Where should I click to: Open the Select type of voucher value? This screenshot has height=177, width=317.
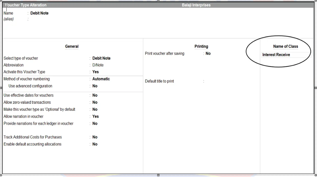(101, 58)
